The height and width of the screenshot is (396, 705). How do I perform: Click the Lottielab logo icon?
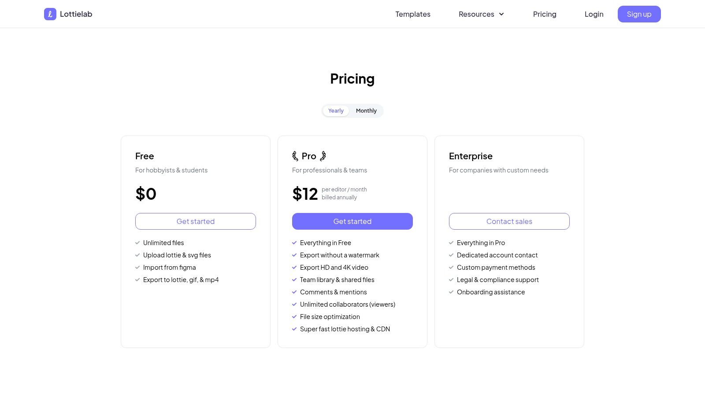coord(50,14)
